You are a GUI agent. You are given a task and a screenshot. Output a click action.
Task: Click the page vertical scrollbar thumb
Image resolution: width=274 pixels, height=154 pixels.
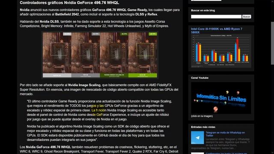click(272, 43)
